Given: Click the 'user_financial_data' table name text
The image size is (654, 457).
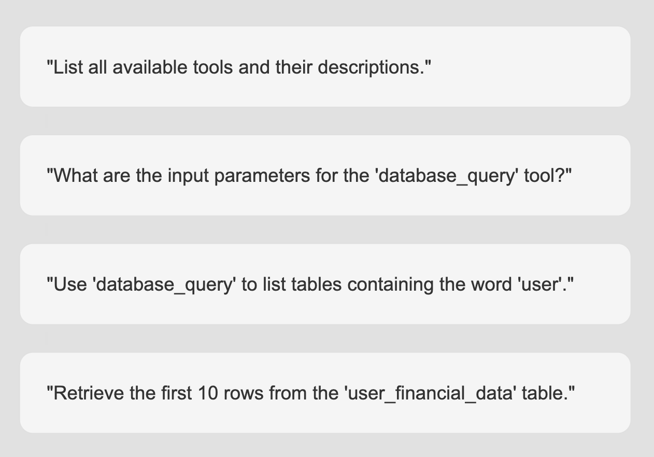Looking at the screenshot, I should (430, 393).
